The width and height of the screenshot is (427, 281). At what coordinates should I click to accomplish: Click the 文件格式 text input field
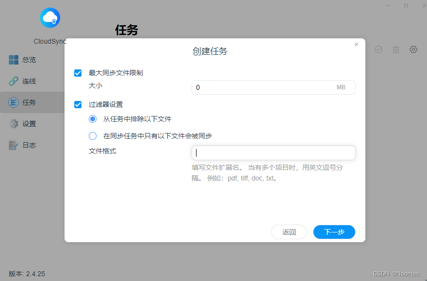click(273, 153)
